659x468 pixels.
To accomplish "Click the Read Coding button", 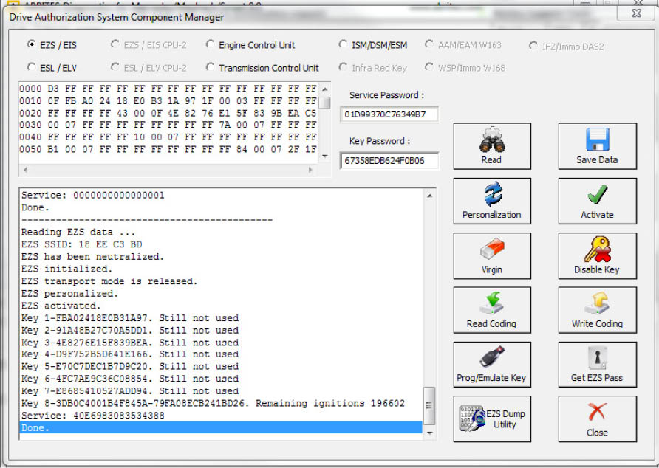I will 491,310.
